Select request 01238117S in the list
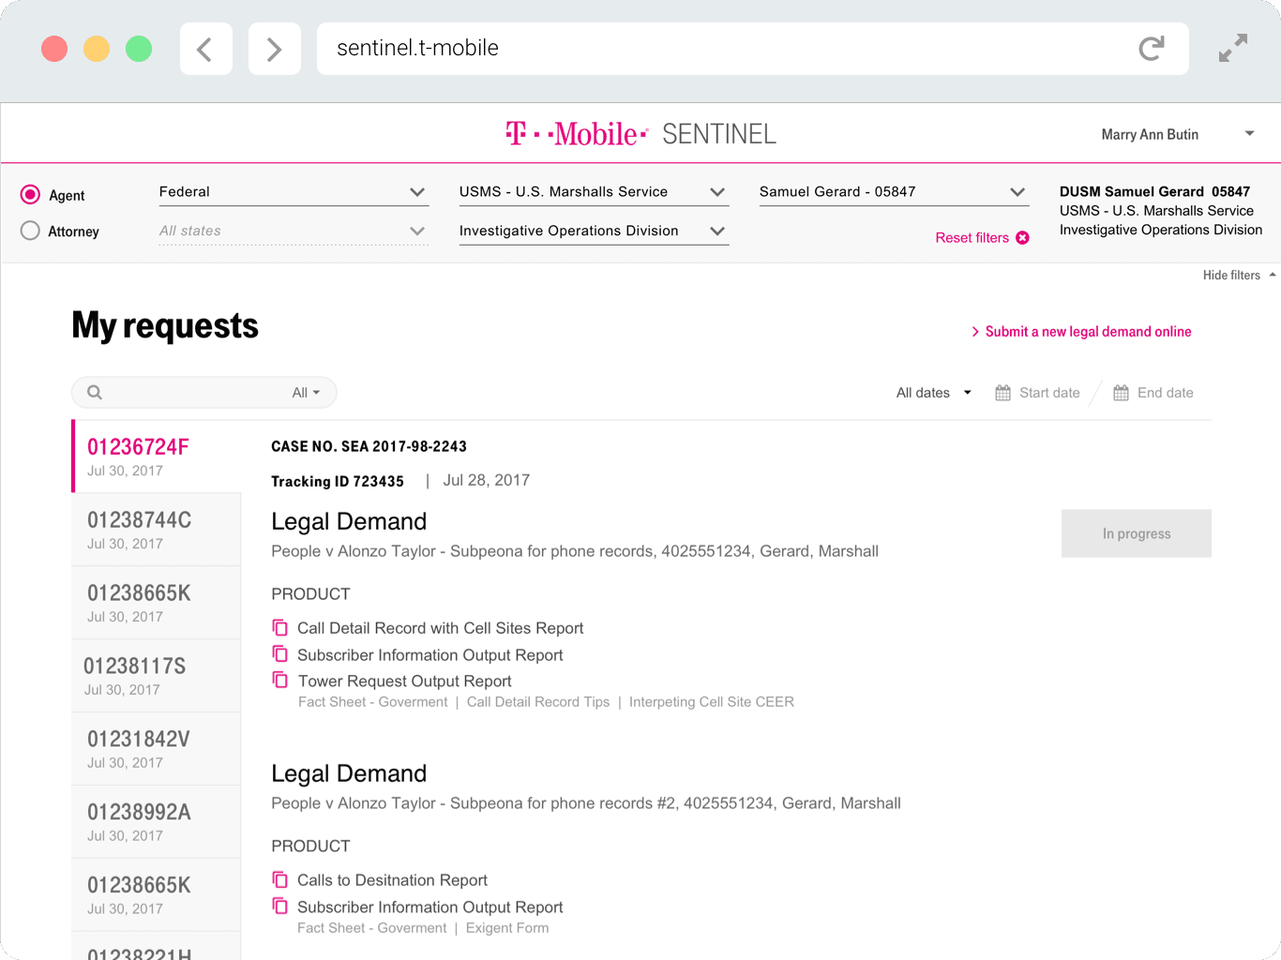 tap(157, 676)
